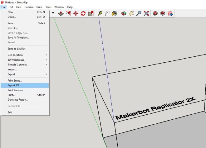
Task: Choose Print Setup... menu entry
Action: click(25, 81)
